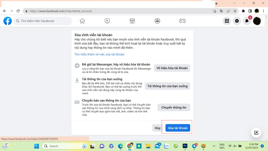
Task: Click the ENG INTL language indicator
Action: pyautogui.click(x=222, y=146)
